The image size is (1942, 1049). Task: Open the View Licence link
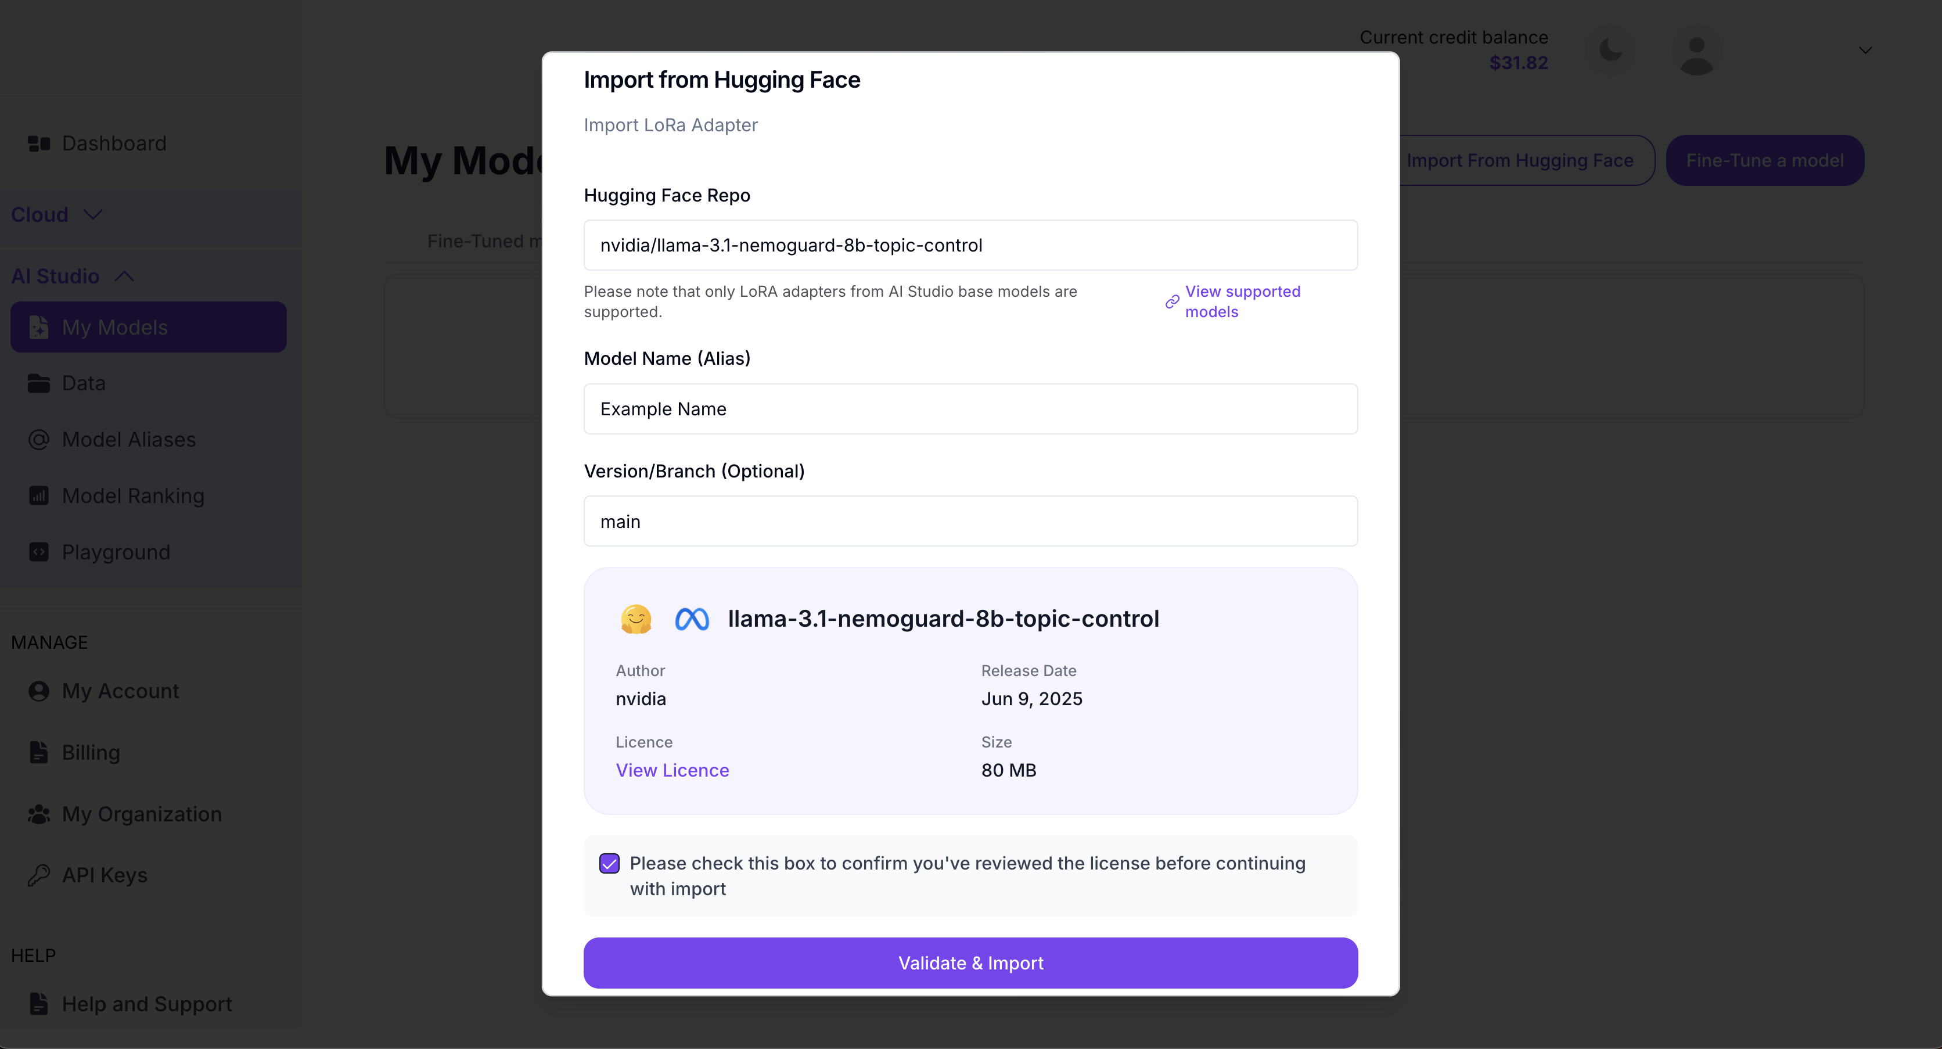pyautogui.click(x=672, y=770)
